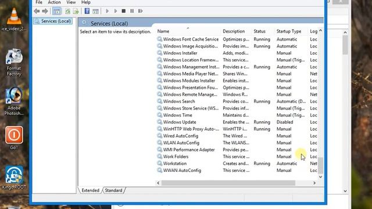
Task: Open Kingo ROOT desktop shortcut
Action: point(14,177)
